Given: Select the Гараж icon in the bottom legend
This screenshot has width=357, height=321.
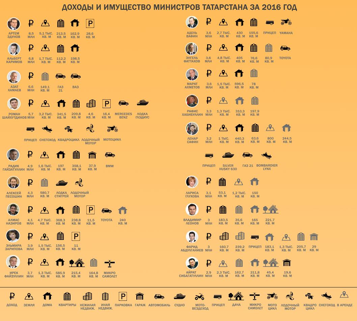Looking at the screenshot, I should point(140,296).
